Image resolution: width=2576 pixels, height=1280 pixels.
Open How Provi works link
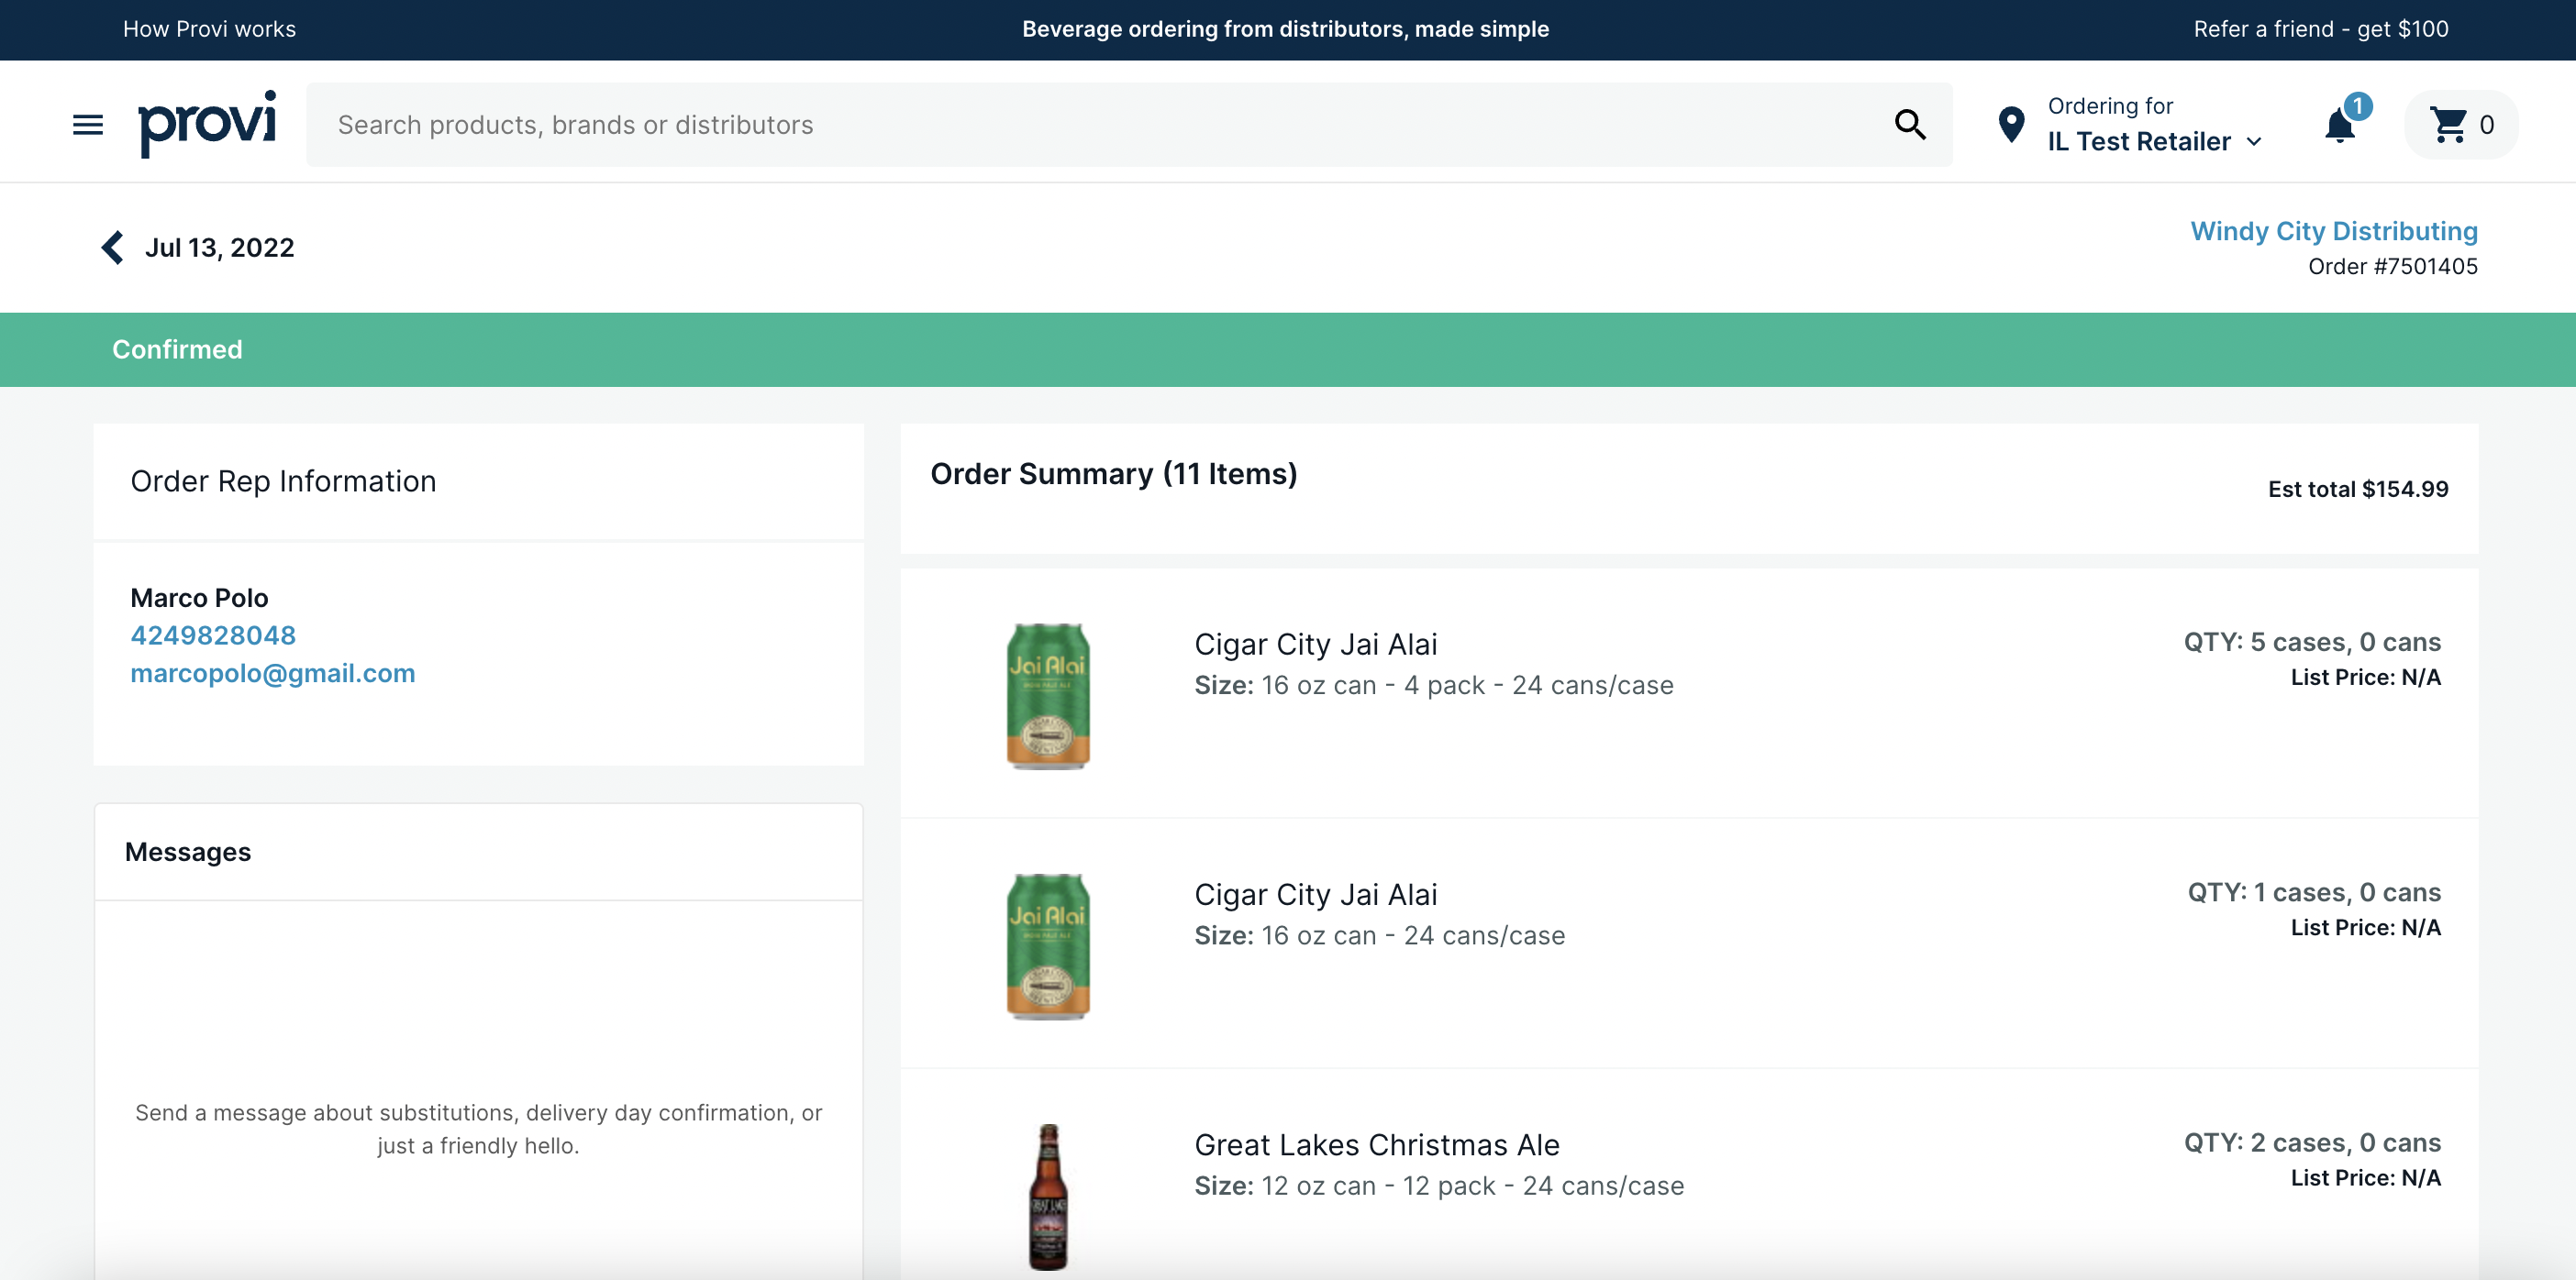[x=209, y=29]
